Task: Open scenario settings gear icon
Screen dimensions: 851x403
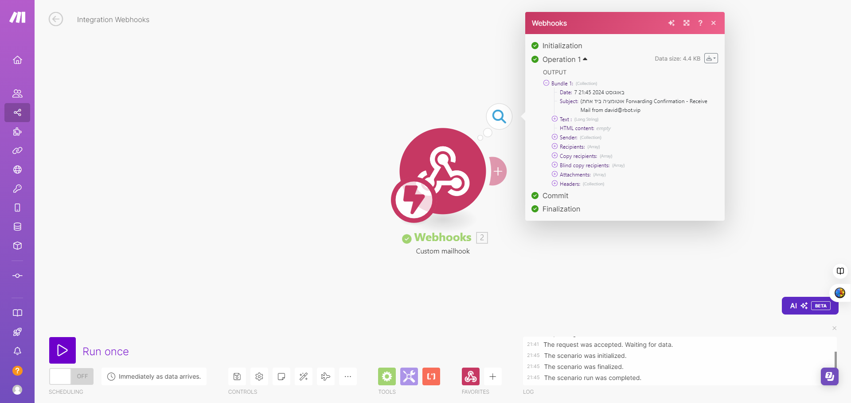Action: [259, 376]
